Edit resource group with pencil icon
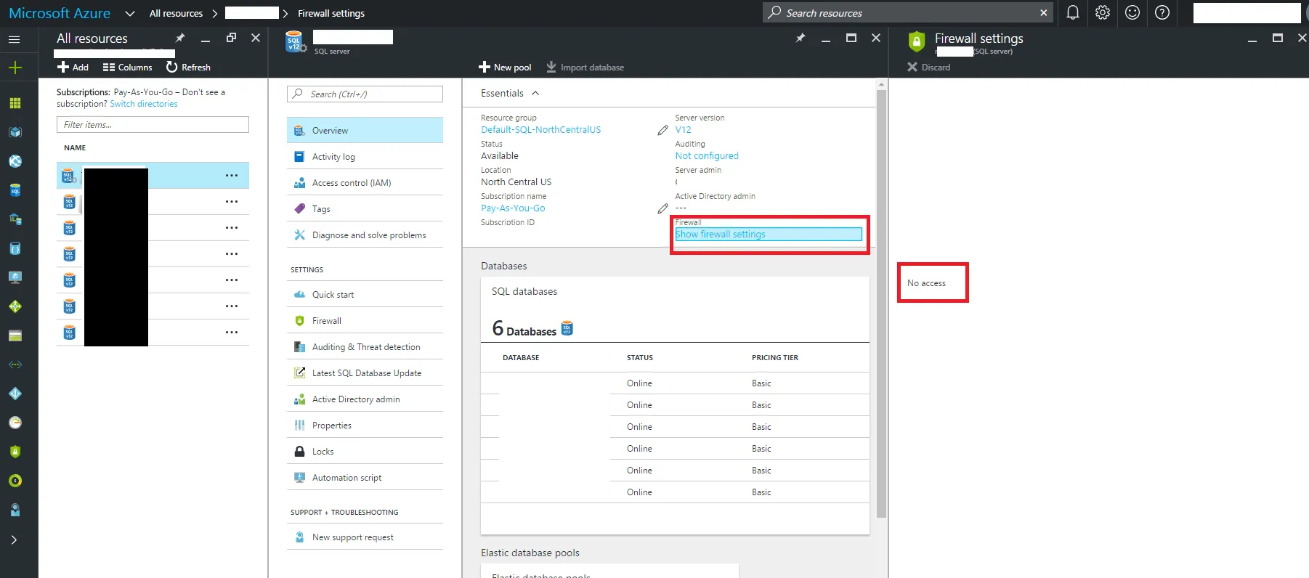 pos(662,130)
